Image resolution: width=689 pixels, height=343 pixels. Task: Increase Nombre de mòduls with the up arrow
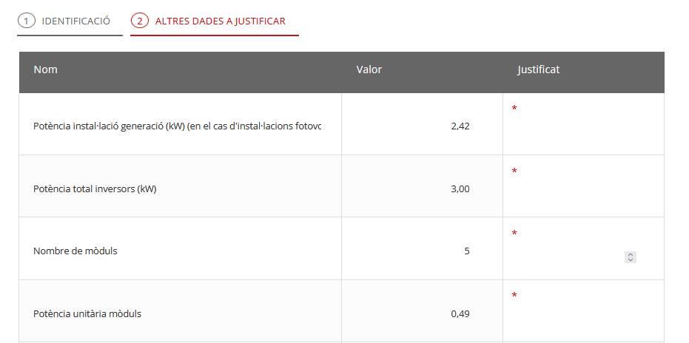[631, 255]
